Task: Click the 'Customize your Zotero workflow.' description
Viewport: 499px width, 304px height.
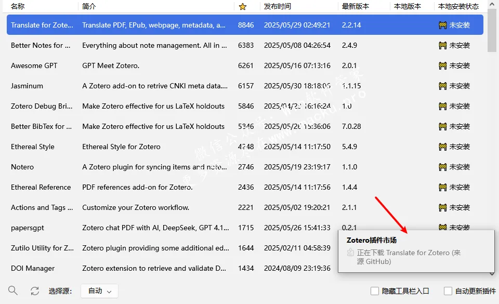Action: 136,208
